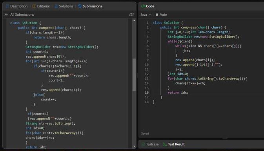Click 'res.append(chars[i]);' on editor line 9
This screenshot has width=264, height=151.
coord(195,60)
